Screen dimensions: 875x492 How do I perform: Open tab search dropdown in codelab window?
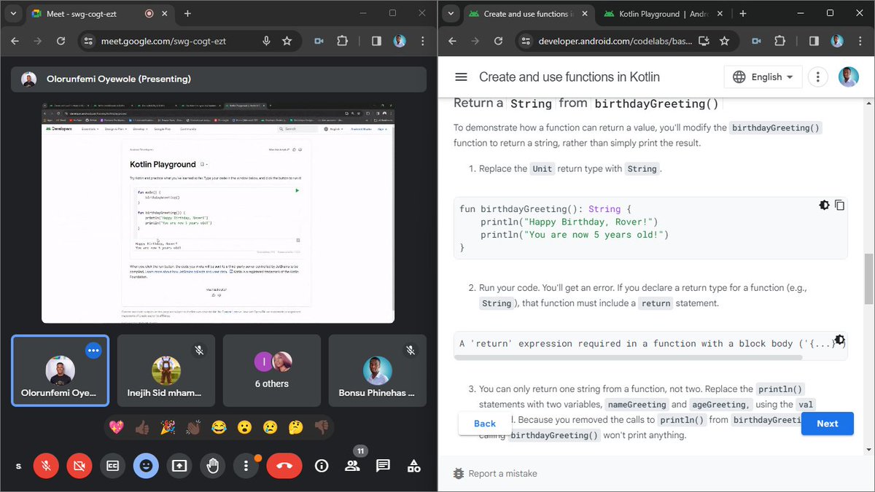(x=451, y=13)
